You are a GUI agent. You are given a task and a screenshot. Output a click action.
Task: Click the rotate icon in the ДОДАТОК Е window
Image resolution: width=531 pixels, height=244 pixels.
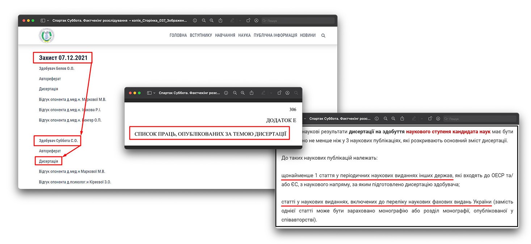279,93
